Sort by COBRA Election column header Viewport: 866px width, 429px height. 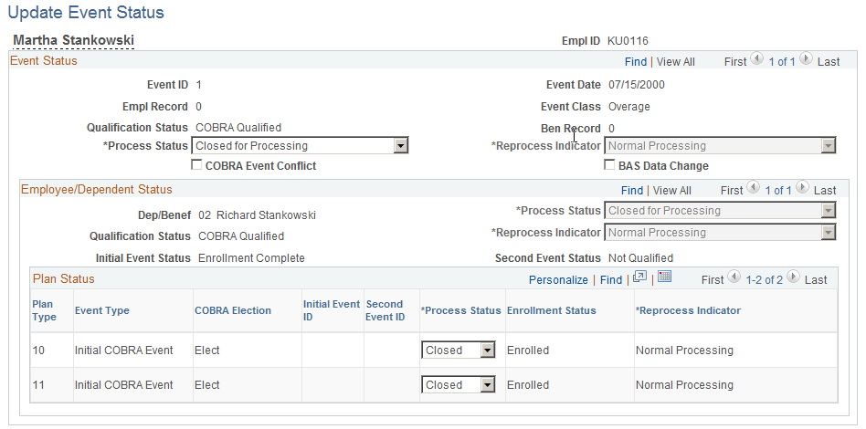click(x=233, y=310)
